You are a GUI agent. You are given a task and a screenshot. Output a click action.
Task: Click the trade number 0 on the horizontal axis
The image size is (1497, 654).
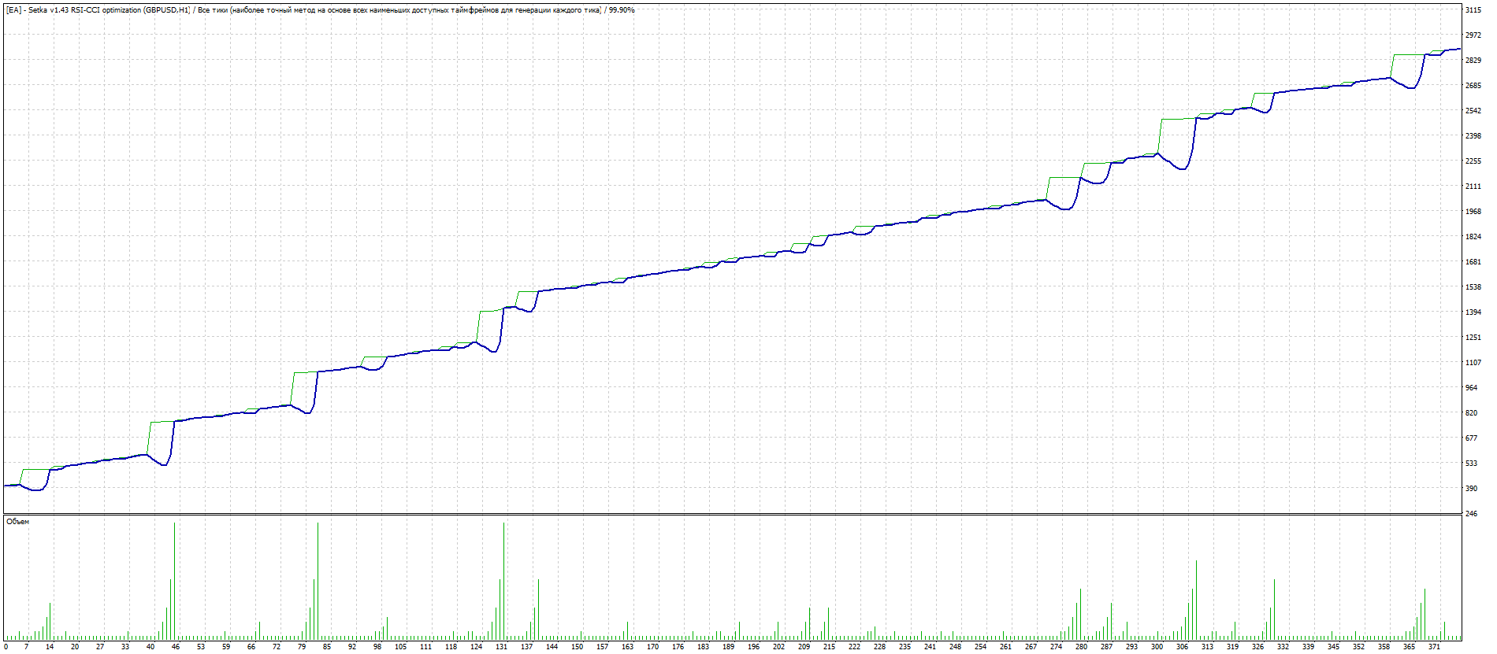click(x=6, y=647)
